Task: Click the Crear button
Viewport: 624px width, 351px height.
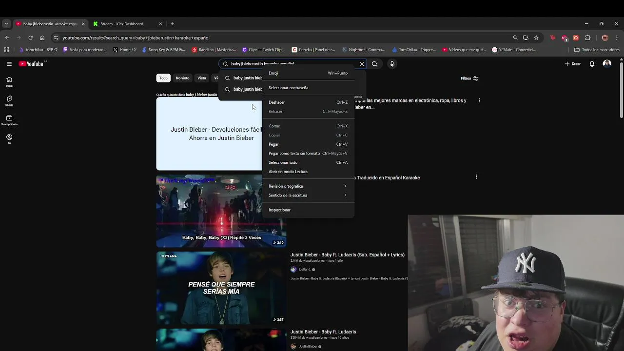Action: click(x=573, y=64)
